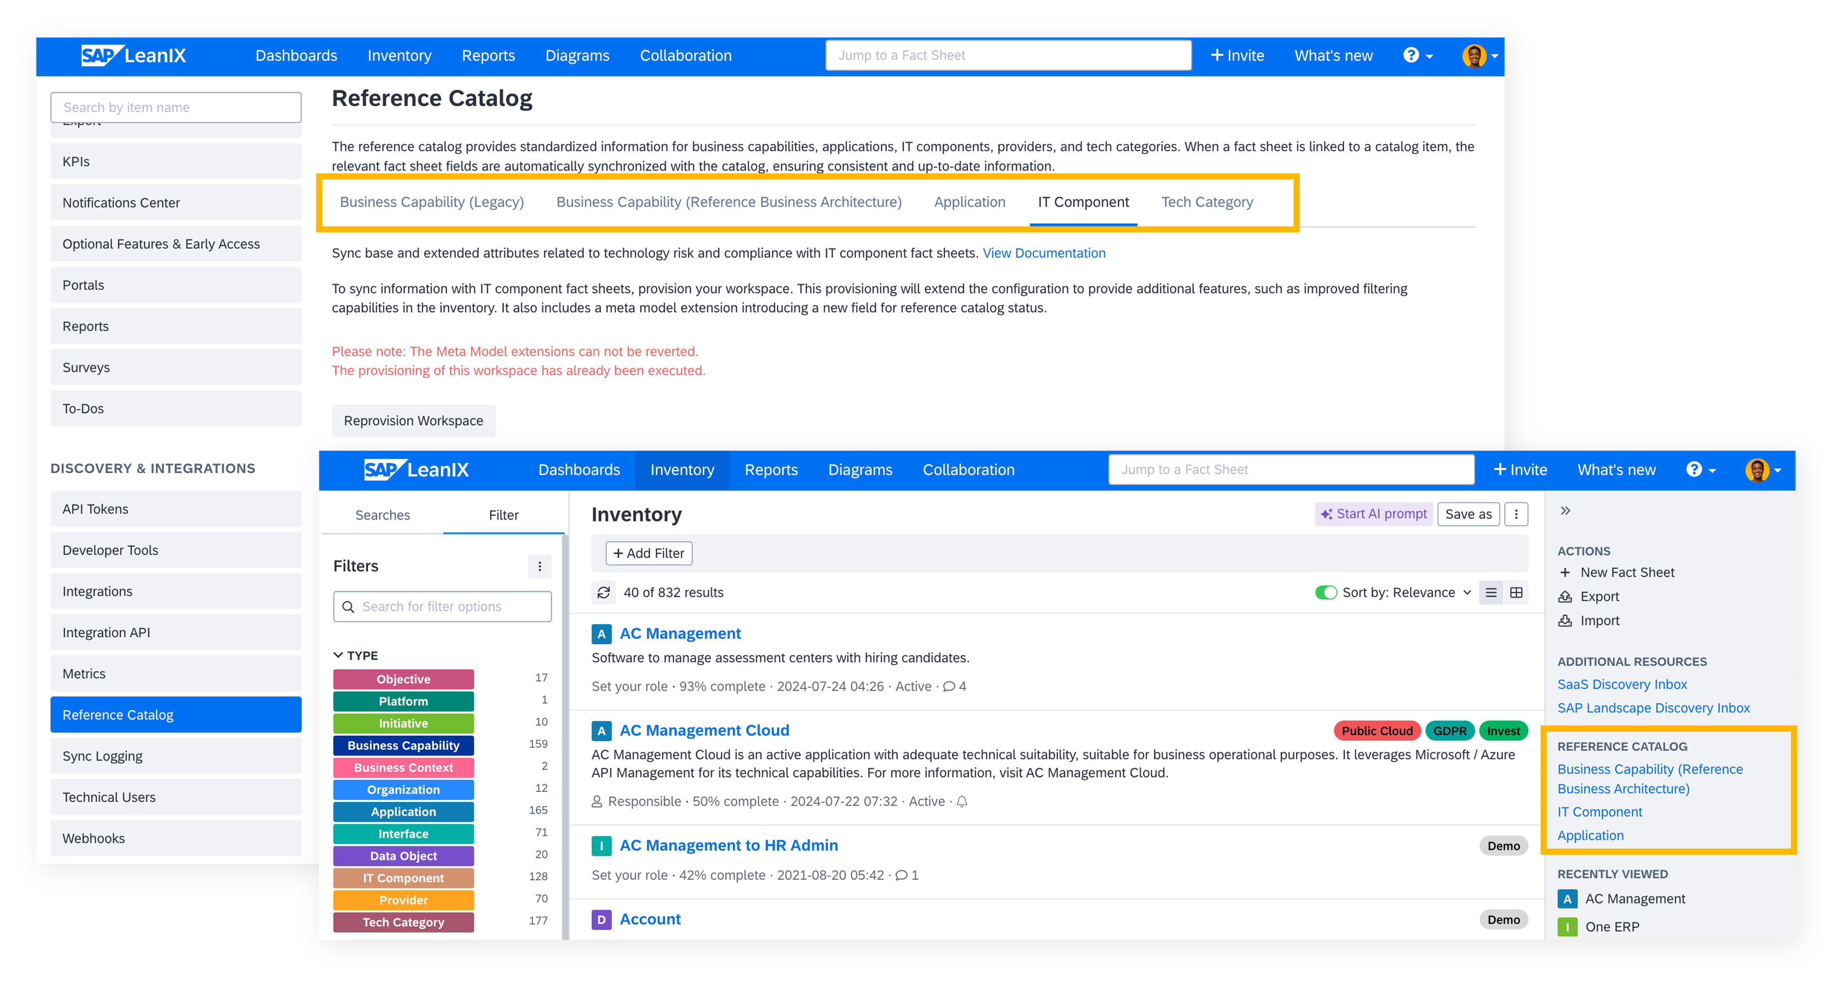The height and width of the screenshot is (986, 1841).
Task: Click magnifier icon in filter options search
Action: point(349,607)
